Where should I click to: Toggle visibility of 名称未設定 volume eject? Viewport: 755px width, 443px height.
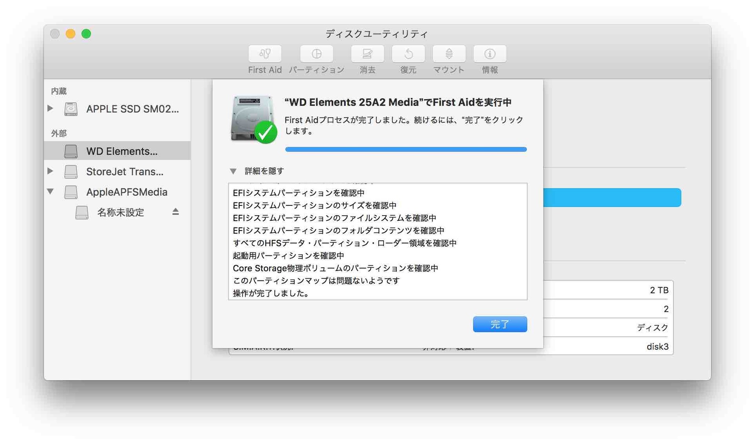pyautogui.click(x=177, y=212)
